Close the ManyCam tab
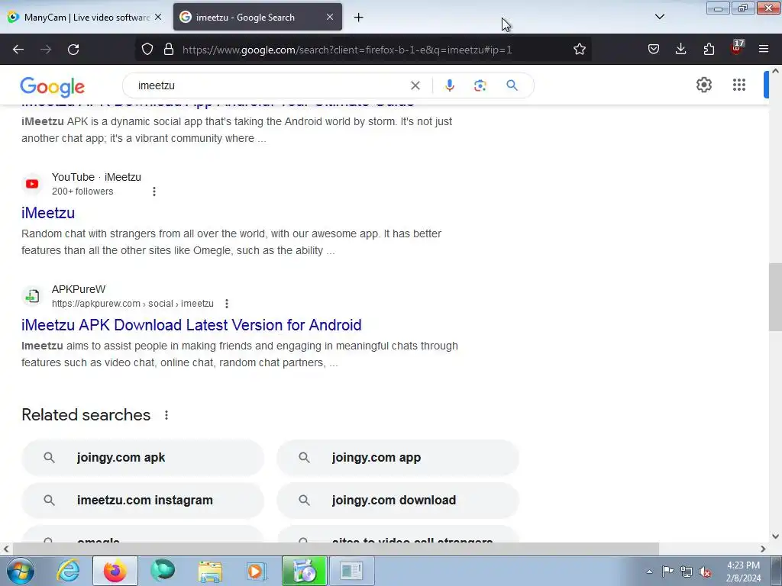Viewport: 782px width, 586px height. click(x=158, y=17)
